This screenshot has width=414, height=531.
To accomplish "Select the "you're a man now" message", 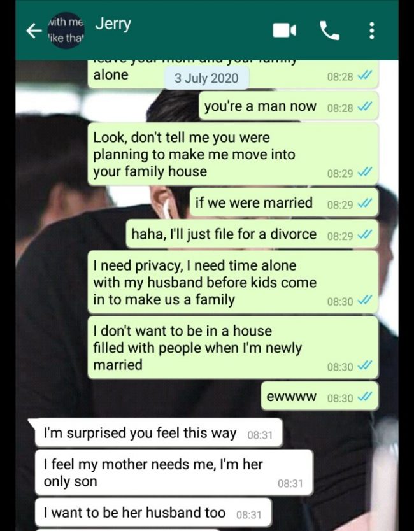I will click(x=289, y=106).
